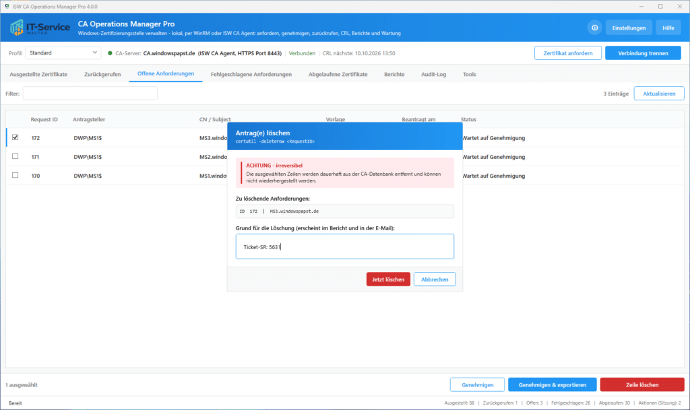Click the Hilfe button
Screen dimensions: 690x410
[x=668, y=28]
